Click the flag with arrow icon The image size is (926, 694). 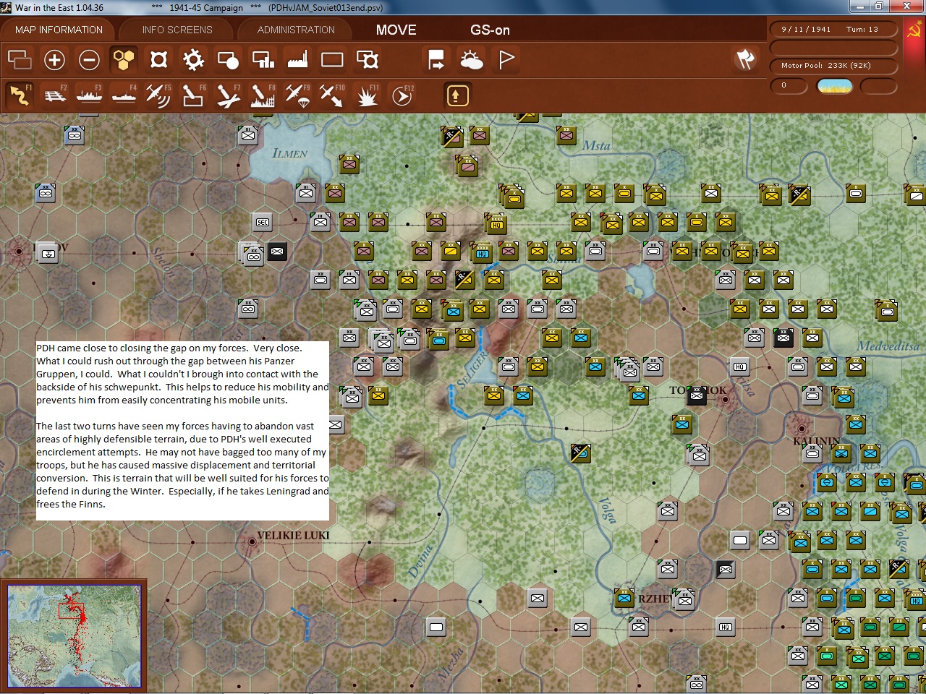coord(436,59)
